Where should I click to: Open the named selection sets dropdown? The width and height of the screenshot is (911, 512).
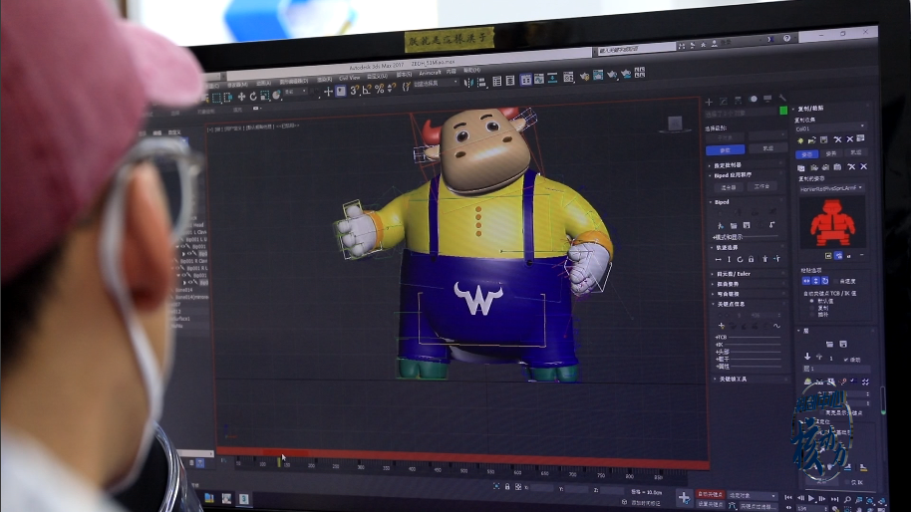click(x=436, y=84)
